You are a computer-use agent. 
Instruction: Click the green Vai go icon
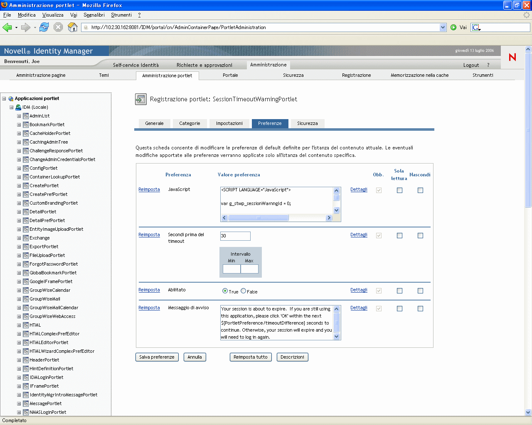pyautogui.click(x=453, y=27)
